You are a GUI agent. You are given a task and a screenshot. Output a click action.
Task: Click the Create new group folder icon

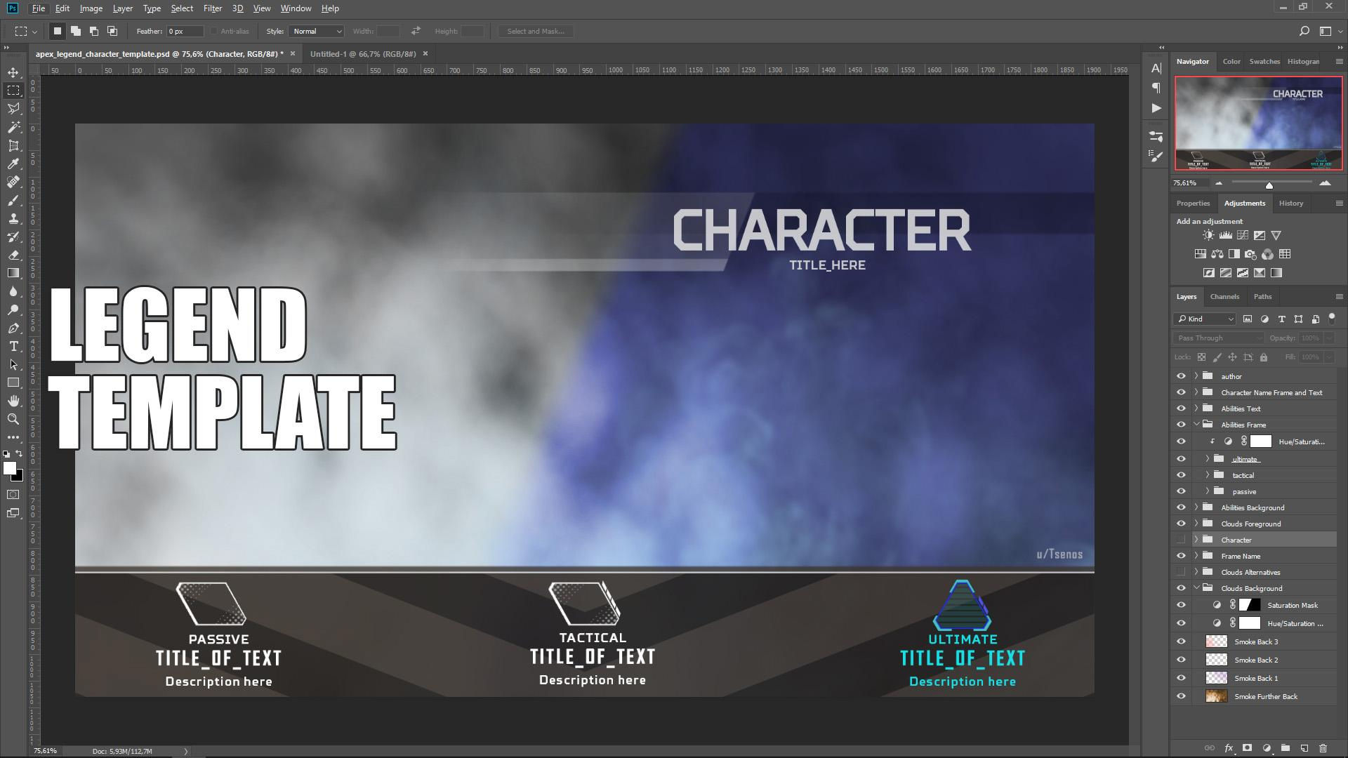coord(1286,748)
